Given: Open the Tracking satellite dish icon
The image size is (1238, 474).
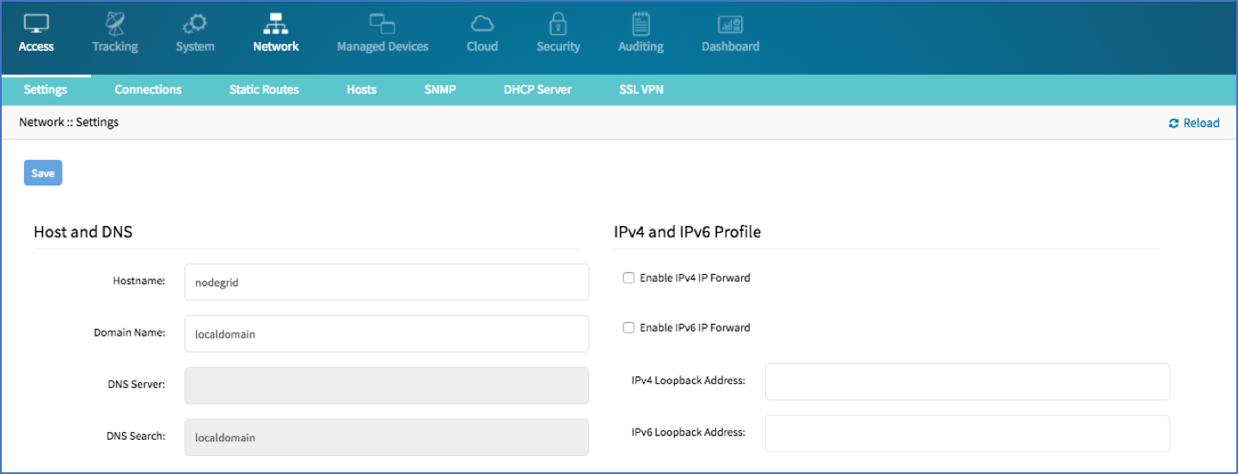Looking at the screenshot, I should pos(115,23).
